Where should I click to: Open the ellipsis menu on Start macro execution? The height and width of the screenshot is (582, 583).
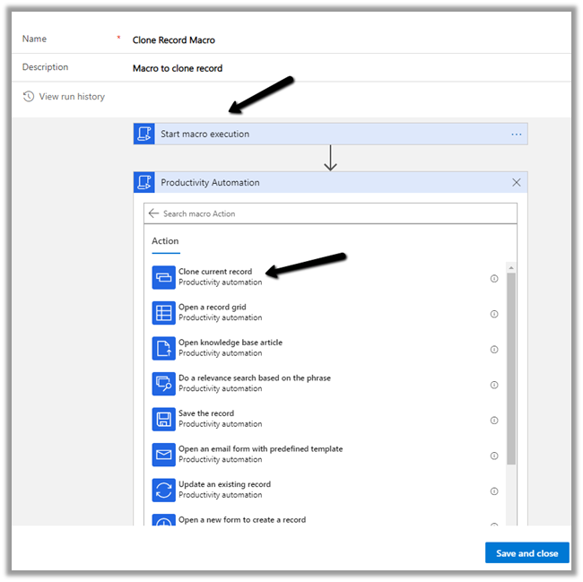[x=516, y=135]
